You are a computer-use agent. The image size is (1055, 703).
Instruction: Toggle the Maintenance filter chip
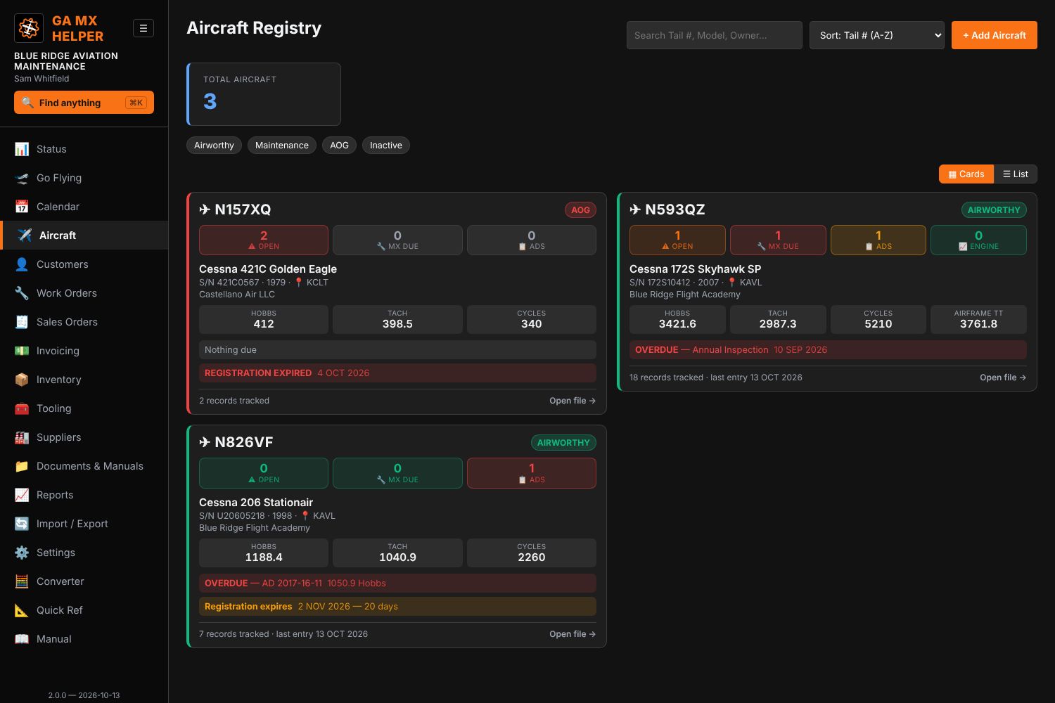[281, 146]
